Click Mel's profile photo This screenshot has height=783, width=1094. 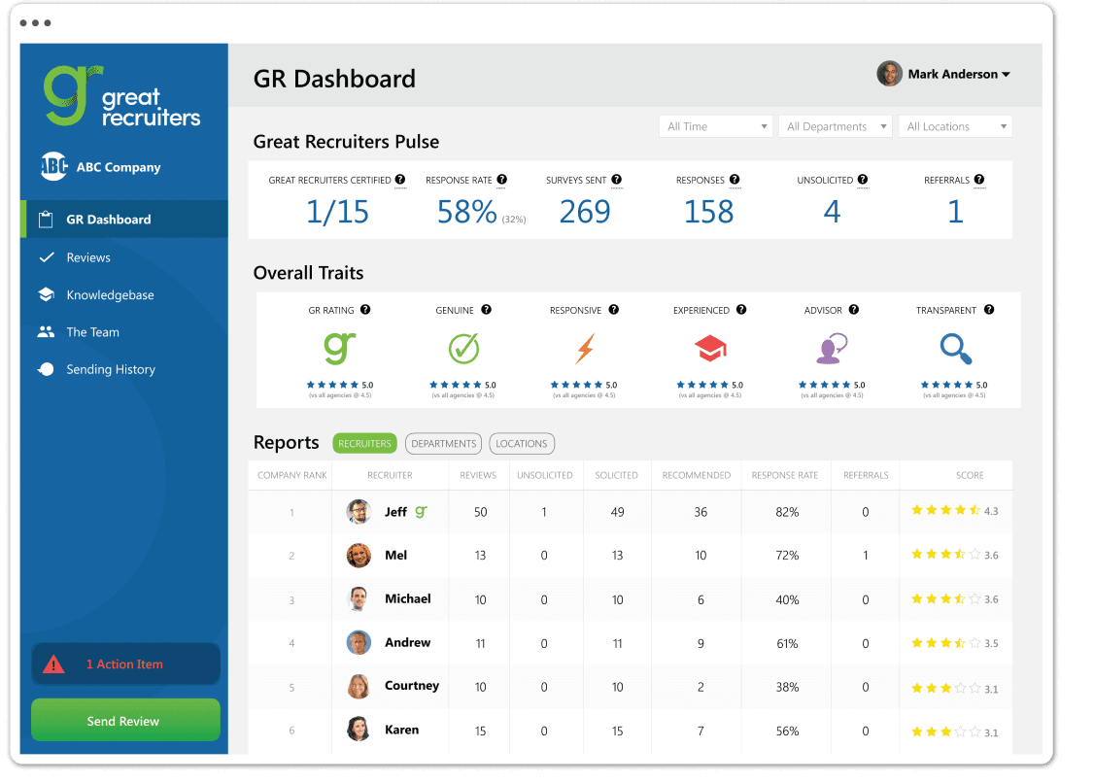359,556
